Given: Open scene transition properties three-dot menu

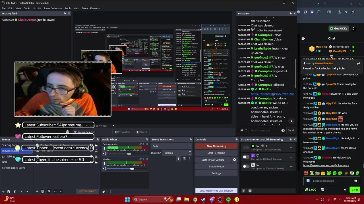Looking at the screenshot, I should coord(190,159).
